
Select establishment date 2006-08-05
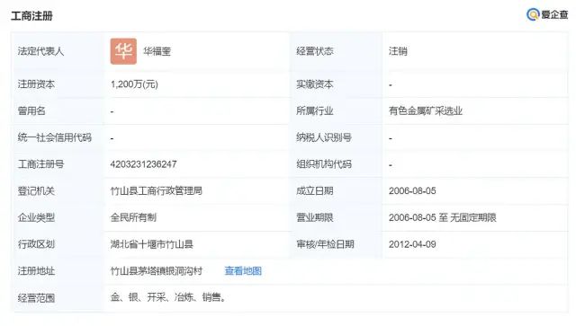tap(412, 191)
